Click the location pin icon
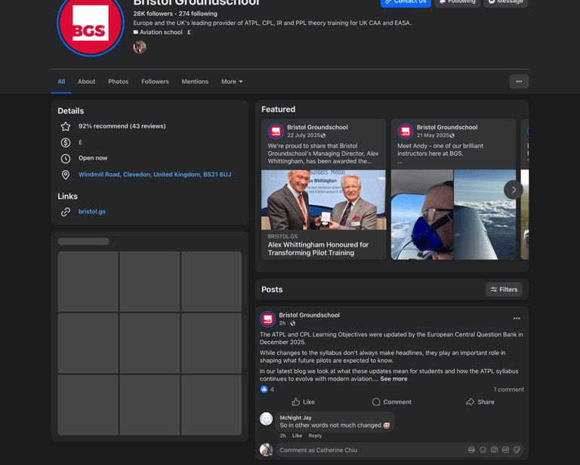Screen dimensions: 580x465 pyautogui.click(x=66, y=175)
